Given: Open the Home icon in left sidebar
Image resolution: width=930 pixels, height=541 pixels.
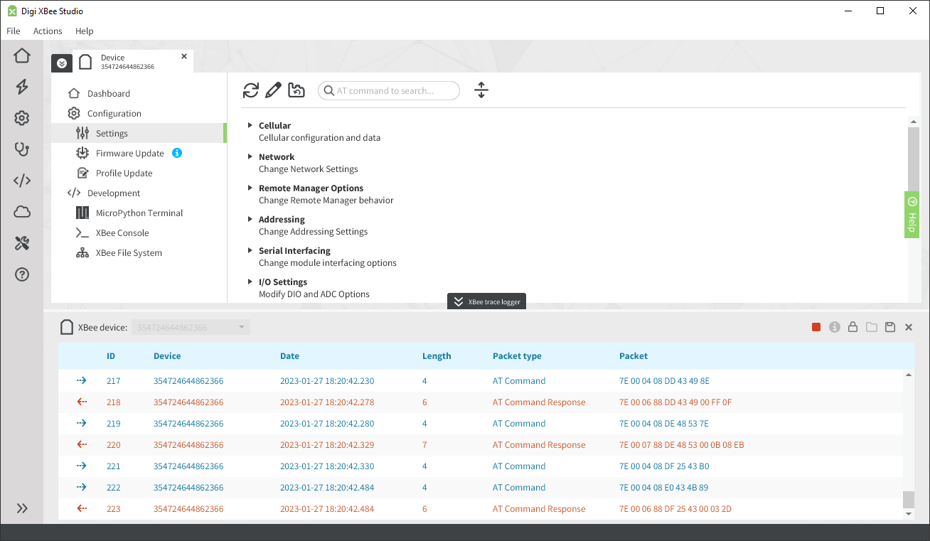Looking at the screenshot, I should [22, 55].
